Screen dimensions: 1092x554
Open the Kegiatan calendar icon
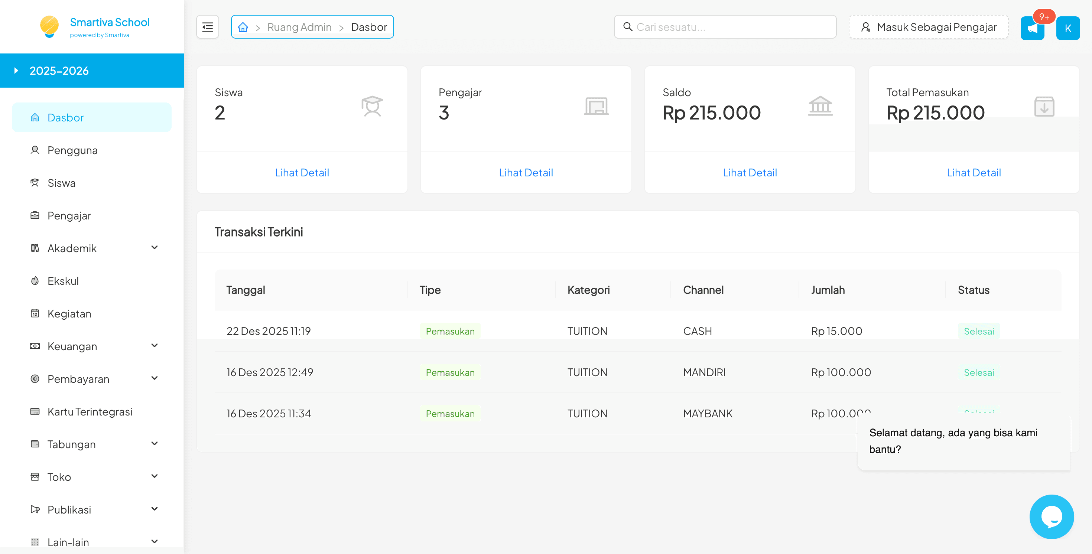click(35, 313)
